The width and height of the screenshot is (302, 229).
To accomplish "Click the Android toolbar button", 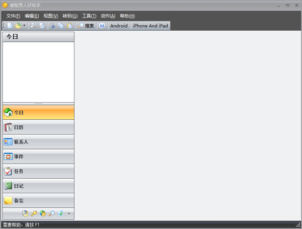I will (x=119, y=26).
